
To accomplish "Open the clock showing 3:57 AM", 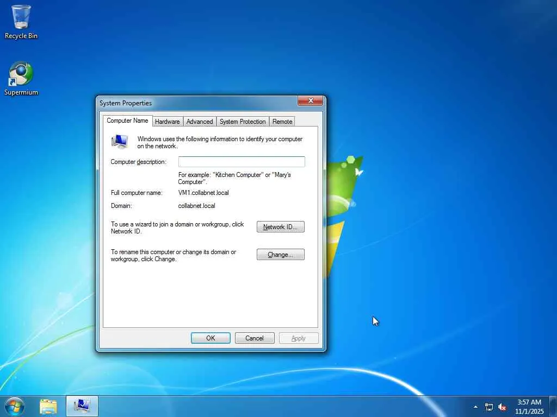I will click(x=529, y=407).
